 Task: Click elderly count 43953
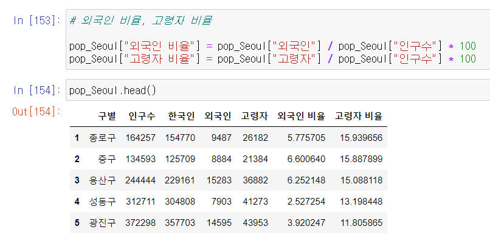pos(255,222)
